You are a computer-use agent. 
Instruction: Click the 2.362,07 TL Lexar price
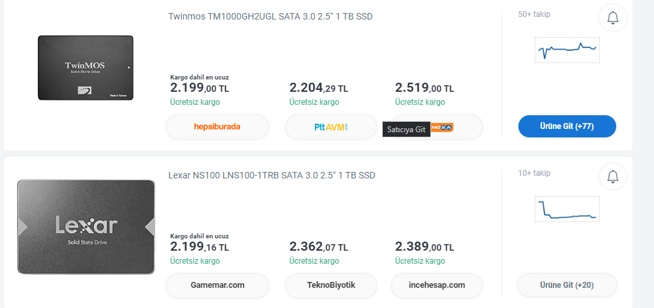pyautogui.click(x=318, y=247)
